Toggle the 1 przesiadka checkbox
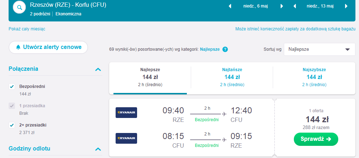Image resolution: width=359 pixels, height=158 pixels. 12,106
